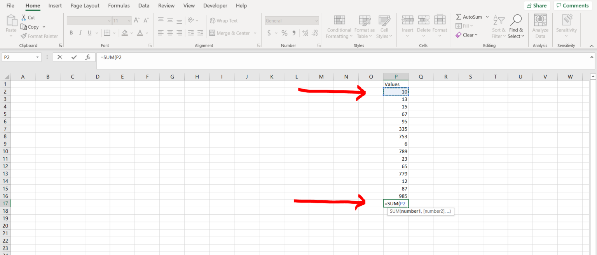The image size is (597, 255).
Task: Toggle Italic formatting
Action: click(x=80, y=33)
